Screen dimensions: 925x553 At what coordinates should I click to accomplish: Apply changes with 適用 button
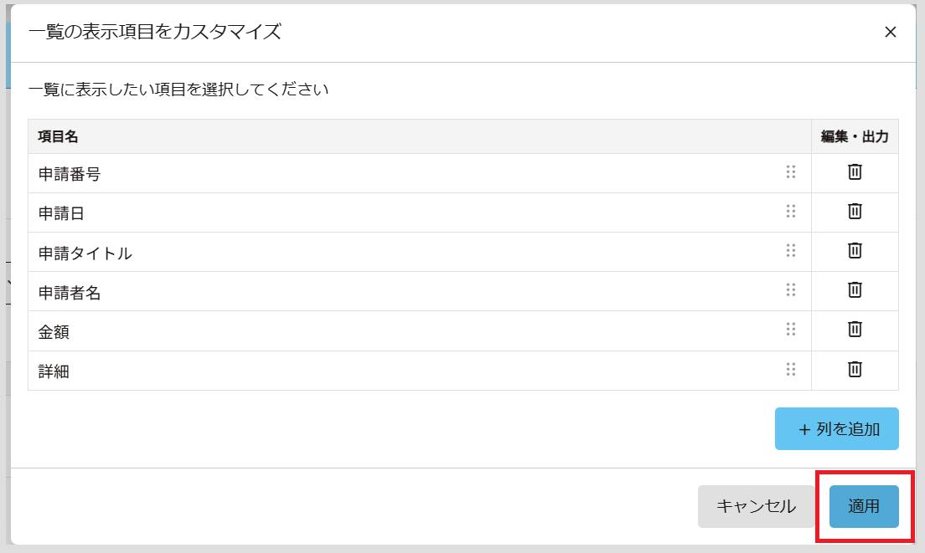click(864, 506)
